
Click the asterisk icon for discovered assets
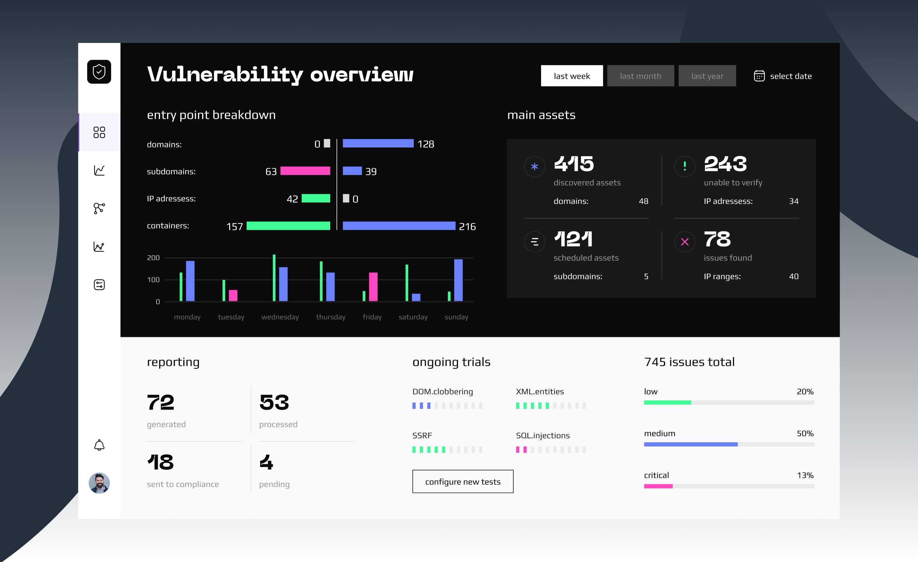(534, 167)
